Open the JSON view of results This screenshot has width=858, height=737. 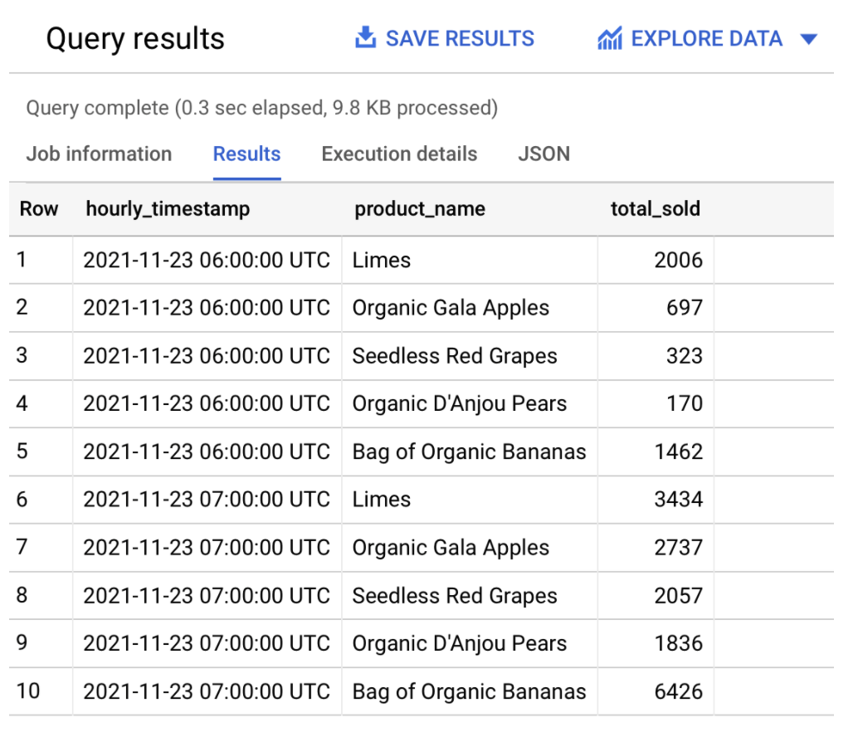[x=544, y=154]
